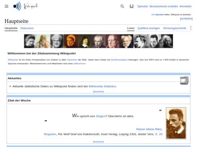Open the three-dot more options menu
This screenshot has height=147, width=197.
coord(191,28)
